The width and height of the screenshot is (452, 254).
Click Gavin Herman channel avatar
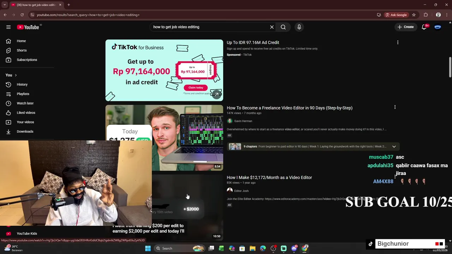coord(230,121)
